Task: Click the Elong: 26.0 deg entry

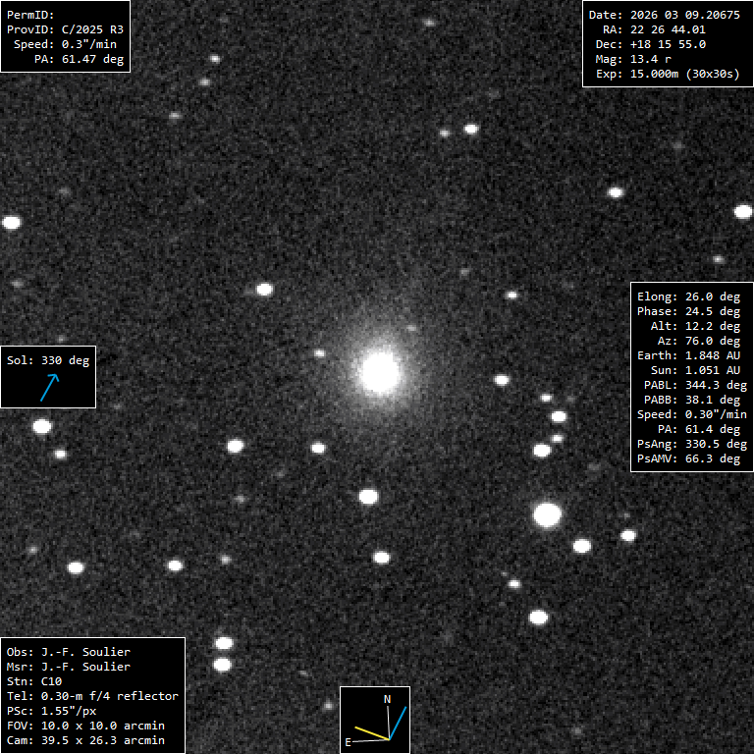Action: [688, 296]
